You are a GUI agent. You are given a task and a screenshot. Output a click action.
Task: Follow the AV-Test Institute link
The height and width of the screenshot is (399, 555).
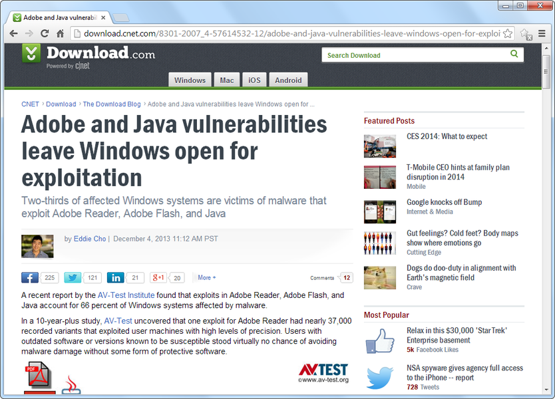point(126,295)
